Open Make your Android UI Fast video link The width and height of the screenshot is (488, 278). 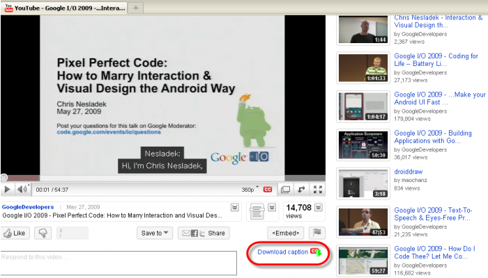[x=440, y=99]
